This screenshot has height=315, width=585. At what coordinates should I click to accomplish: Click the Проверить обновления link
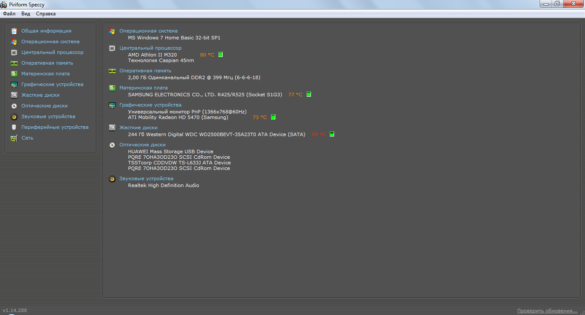tap(547, 311)
